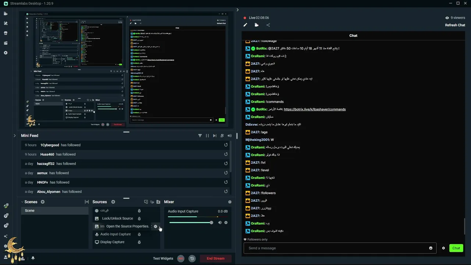Screen dimensions: 471x265
Task: Click the Live 02:08:06 timer
Action: 259,18
